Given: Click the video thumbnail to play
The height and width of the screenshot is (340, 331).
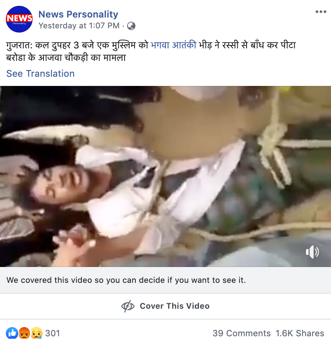Looking at the screenshot, I should point(165,176).
